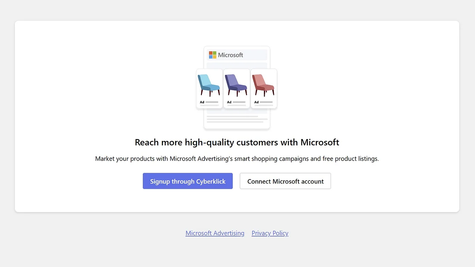Screen dimensions: 475x267
Task: Open the Privacy Policy link
Action: [x=270, y=233]
